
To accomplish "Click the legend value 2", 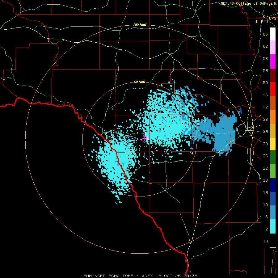I will pos(266,229).
